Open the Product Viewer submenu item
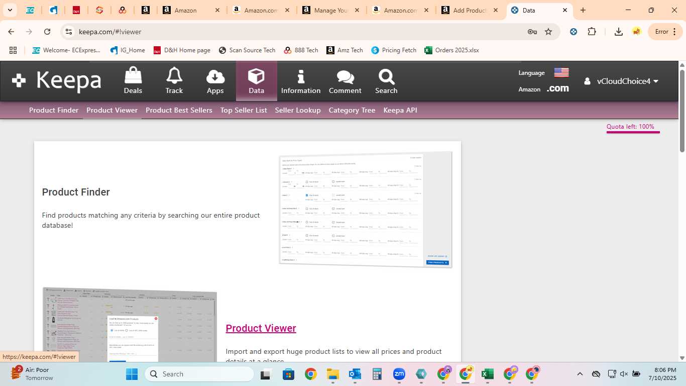 pyautogui.click(x=112, y=110)
